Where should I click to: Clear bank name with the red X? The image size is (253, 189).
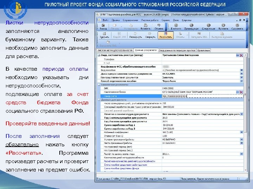pyautogui.click(x=241, y=92)
